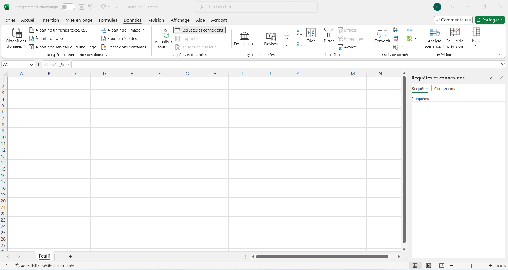Switch to Page Break Preview in status bar
508x270 pixels.
pyautogui.click(x=442, y=266)
